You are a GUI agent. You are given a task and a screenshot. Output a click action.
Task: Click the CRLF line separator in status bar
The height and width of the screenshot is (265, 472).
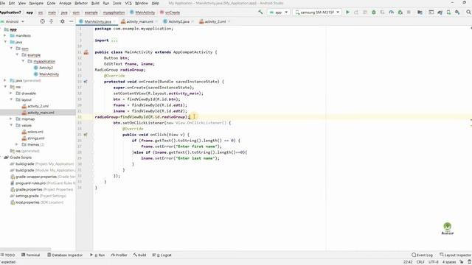pos(420,262)
